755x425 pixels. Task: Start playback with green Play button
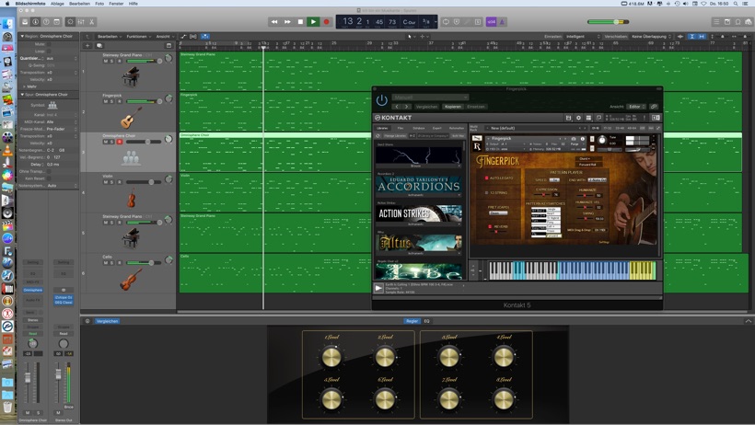point(313,22)
